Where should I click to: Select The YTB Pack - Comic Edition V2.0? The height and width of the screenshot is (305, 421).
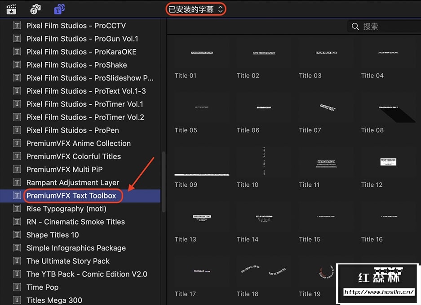87,275
